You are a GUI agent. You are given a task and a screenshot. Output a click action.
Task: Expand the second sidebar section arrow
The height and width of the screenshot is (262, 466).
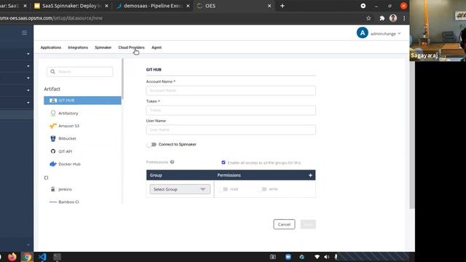pyautogui.click(x=28, y=66)
